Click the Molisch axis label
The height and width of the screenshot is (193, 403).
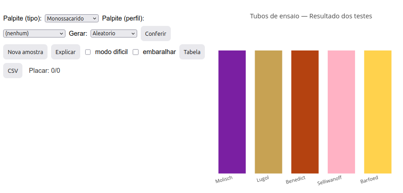click(x=224, y=180)
